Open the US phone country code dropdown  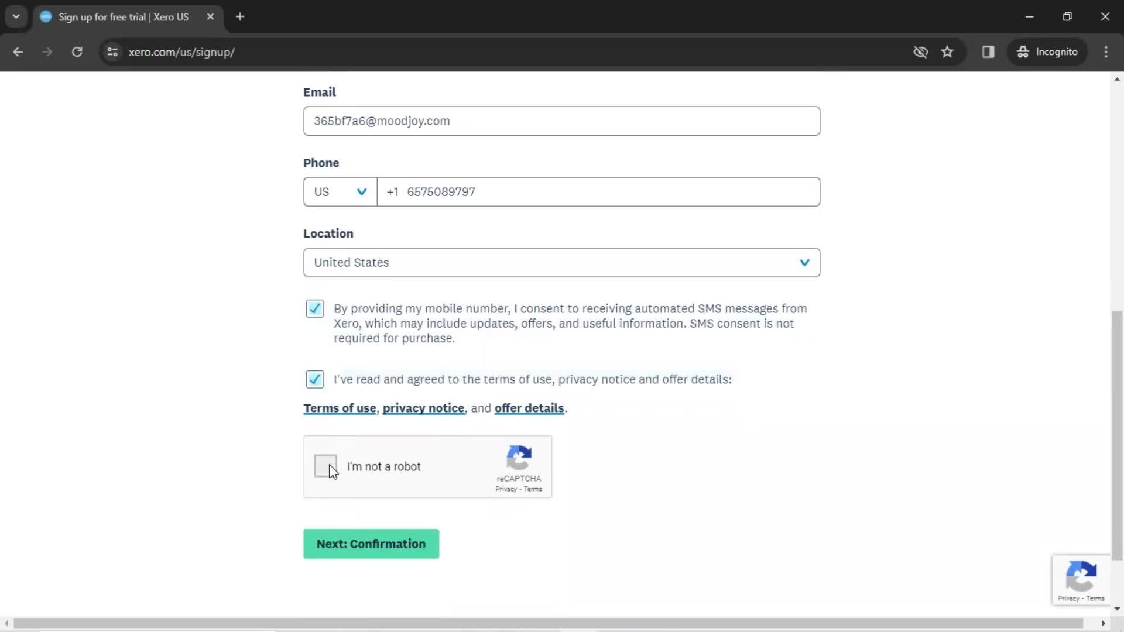pyautogui.click(x=340, y=192)
